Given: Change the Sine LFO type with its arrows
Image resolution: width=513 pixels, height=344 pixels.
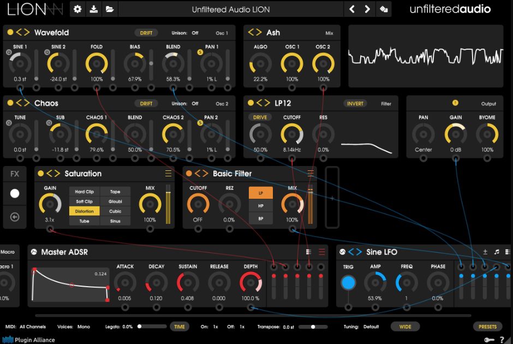Looking at the screenshot, I should tap(355, 252).
